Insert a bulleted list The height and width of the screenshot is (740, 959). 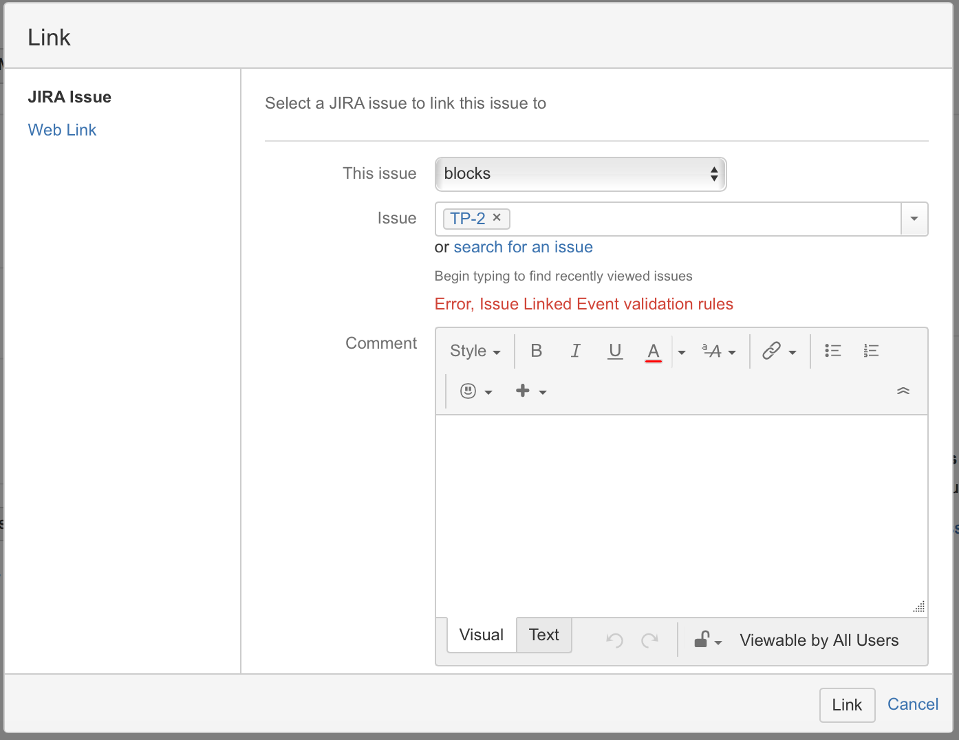tap(832, 351)
